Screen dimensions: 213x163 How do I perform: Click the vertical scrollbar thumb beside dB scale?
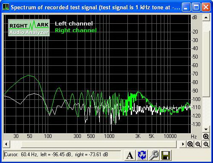pos(206,63)
